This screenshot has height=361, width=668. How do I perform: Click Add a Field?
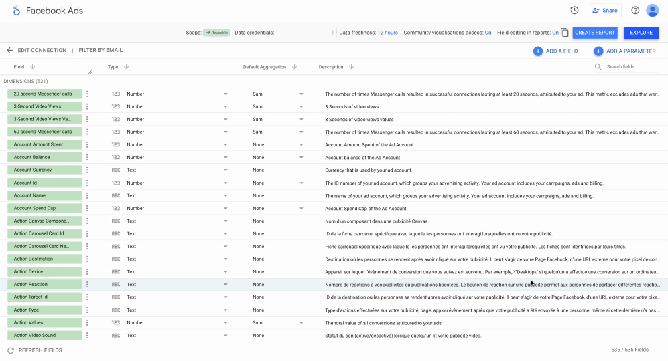pyautogui.click(x=555, y=51)
